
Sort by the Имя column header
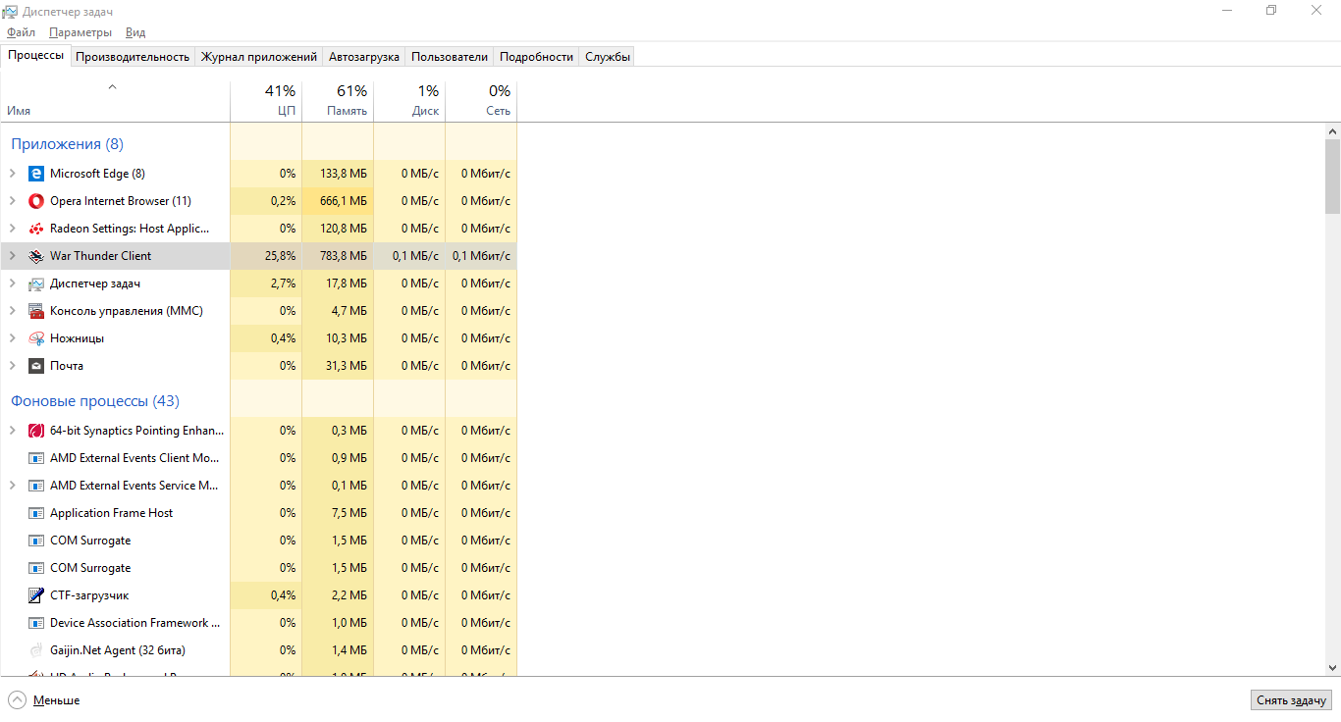(x=115, y=101)
